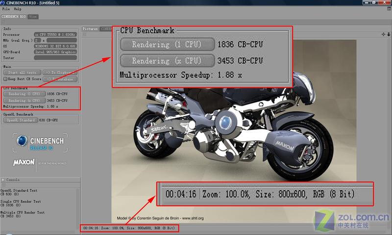
Task: Click the dotted grip handle under the CINEBENCH R10 tab
Action: point(2,22)
